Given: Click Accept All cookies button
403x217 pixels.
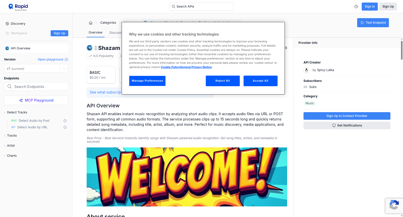Looking at the screenshot, I should tap(260, 81).
